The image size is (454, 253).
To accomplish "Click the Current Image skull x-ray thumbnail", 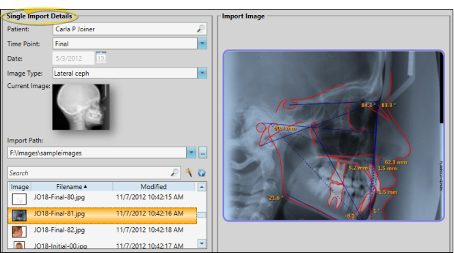I will [x=81, y=107].
